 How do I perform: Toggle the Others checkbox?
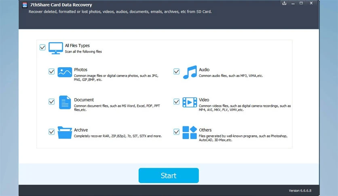(x=176, y=132)
